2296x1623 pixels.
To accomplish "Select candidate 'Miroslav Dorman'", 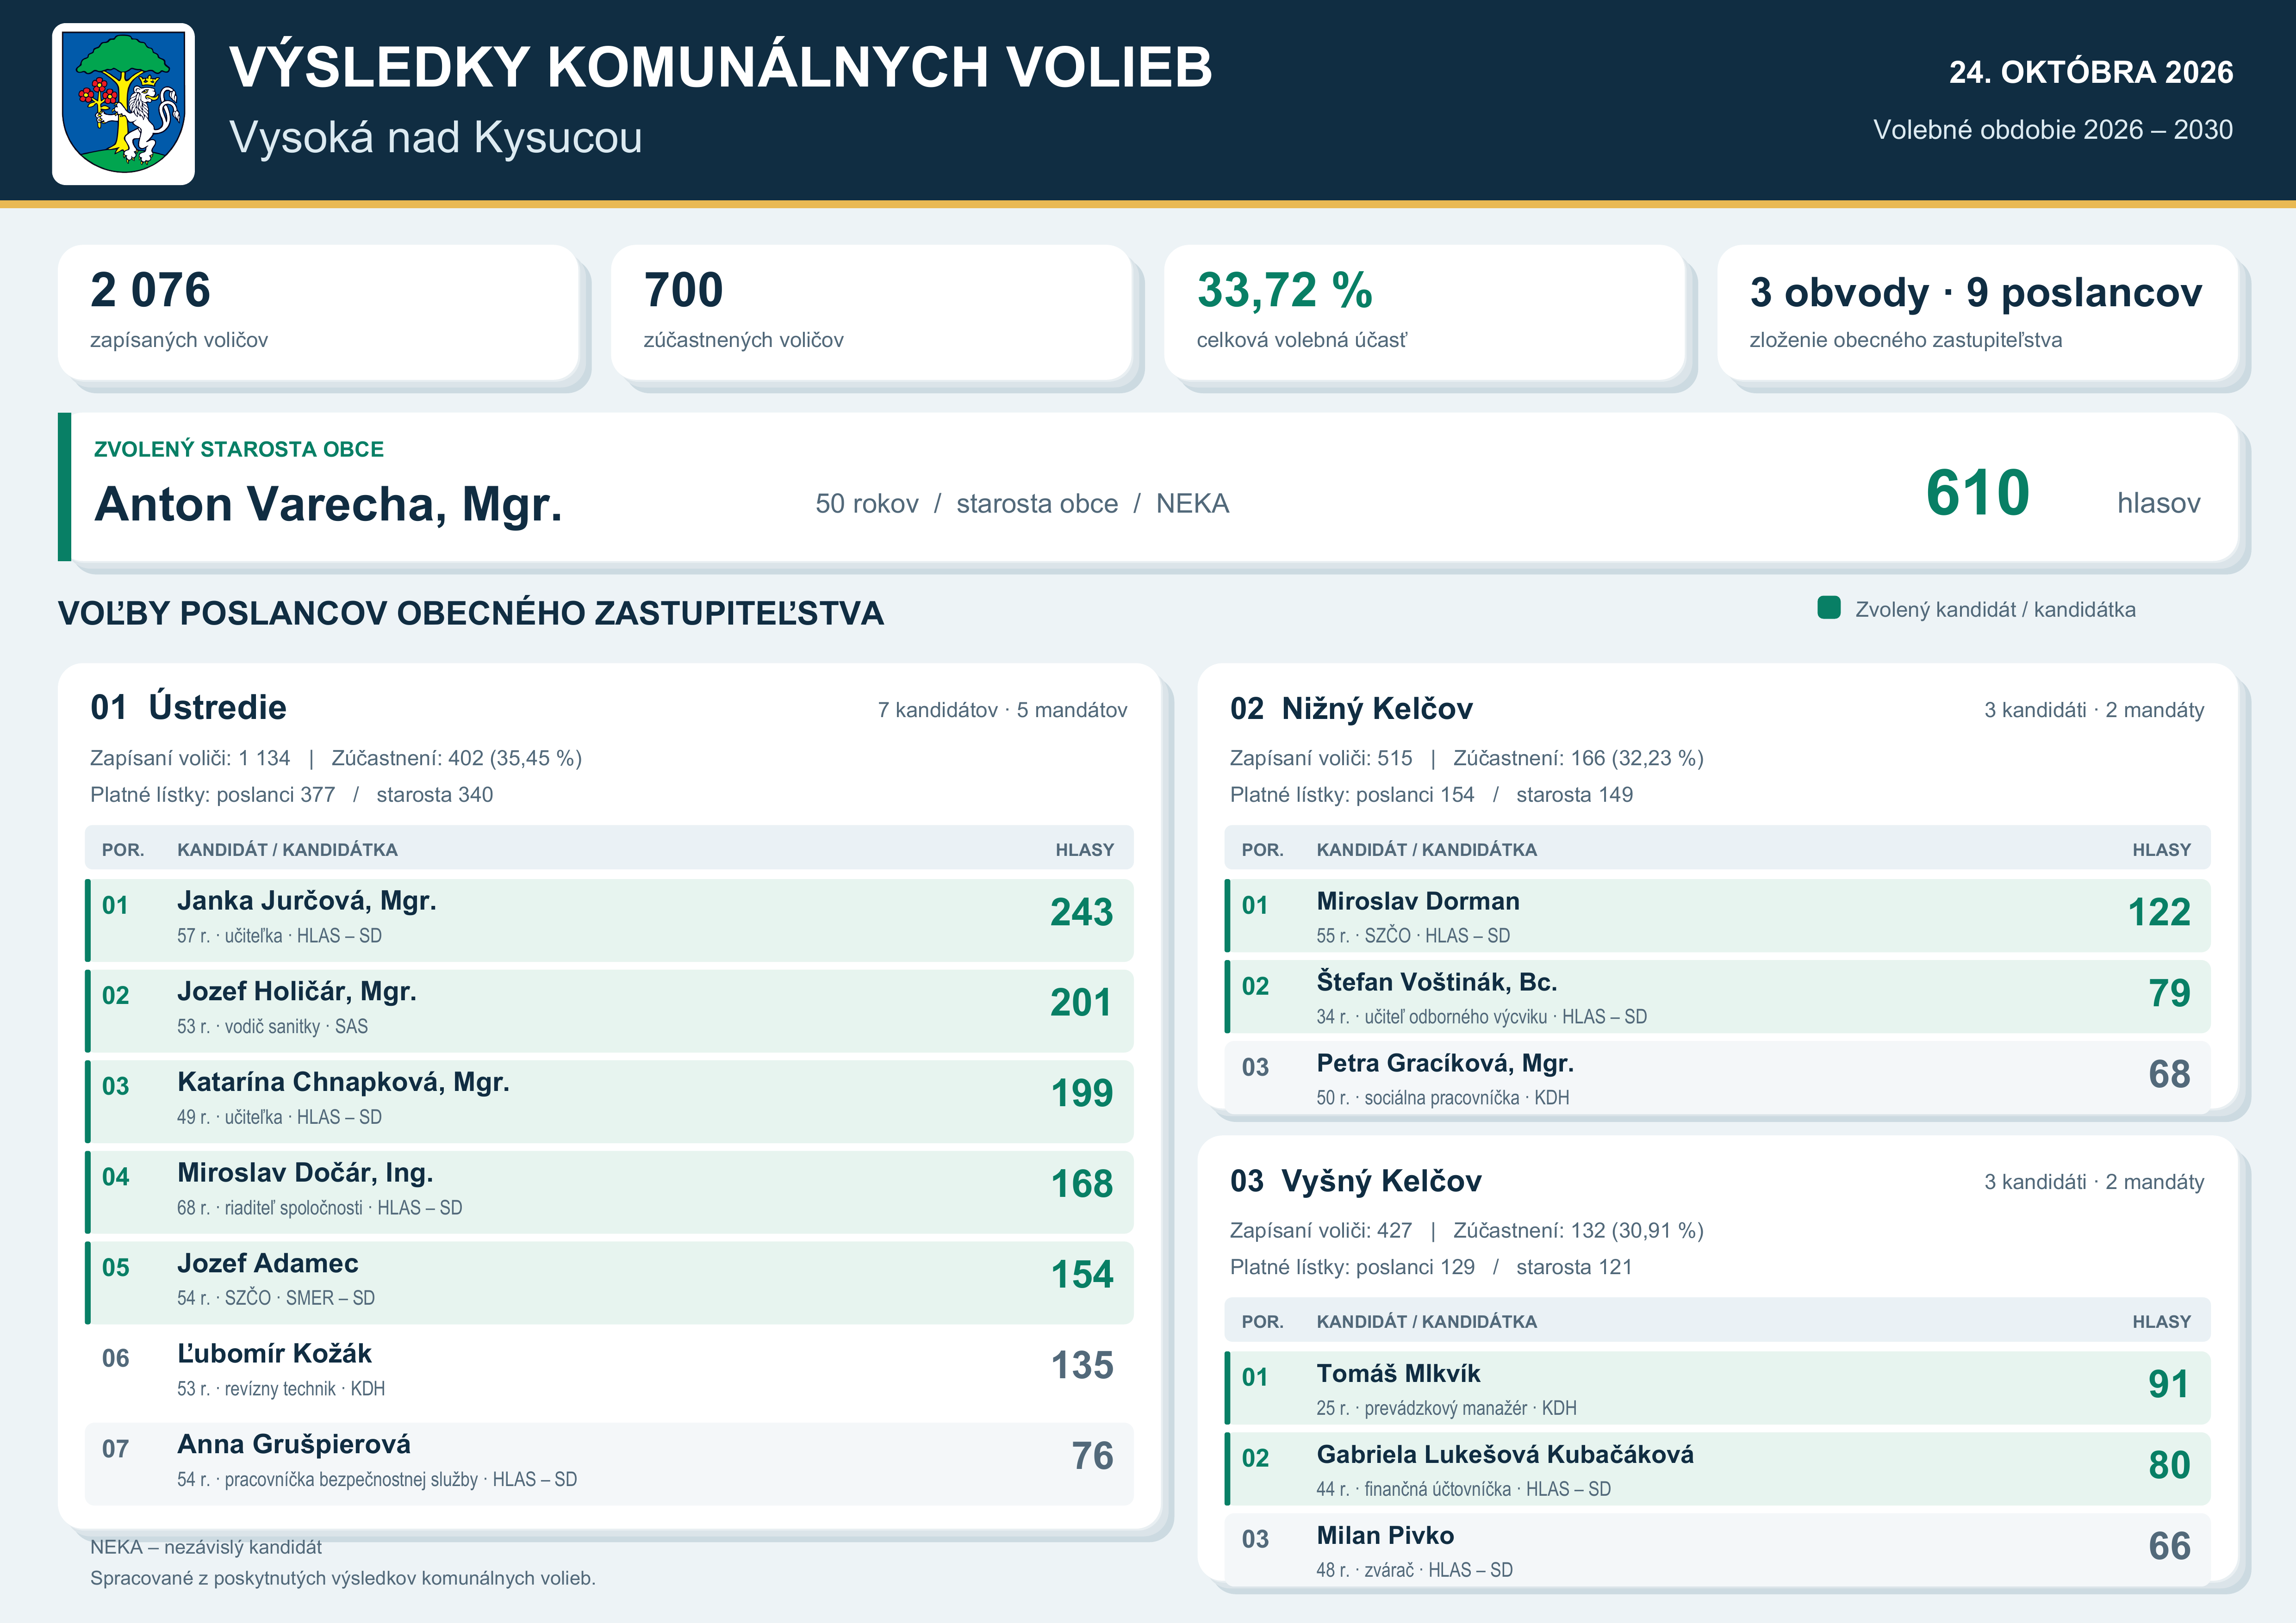I will tap(1717, 916).
